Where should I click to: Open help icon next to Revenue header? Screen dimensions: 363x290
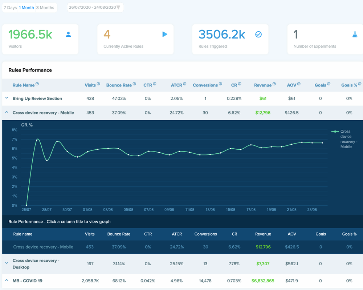[x=274, y=84]
